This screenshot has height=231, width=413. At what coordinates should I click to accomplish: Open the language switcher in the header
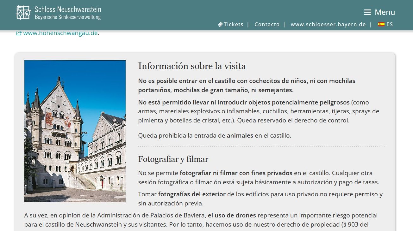coord(385,24)
